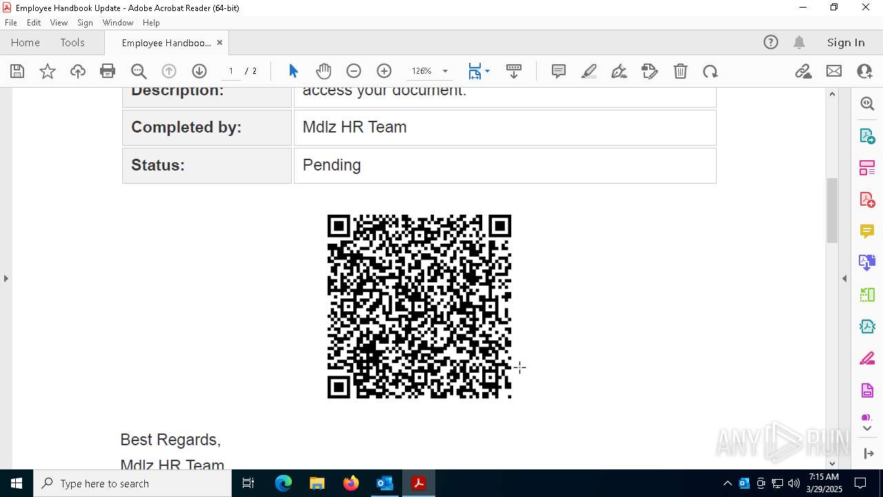Open the Compress PDF sidebar tool
Screen dimensions: 883x497
[x=867, y=327]
